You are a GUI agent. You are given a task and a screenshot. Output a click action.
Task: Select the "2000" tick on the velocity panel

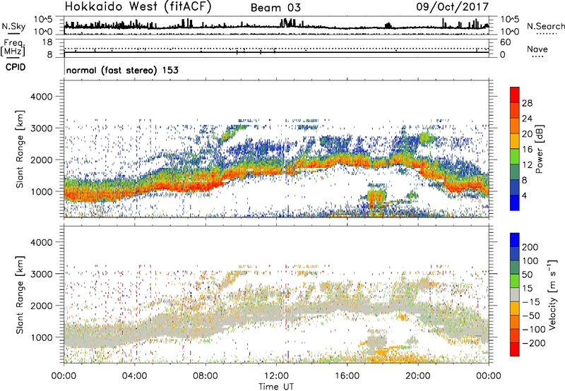[x=41, y=306]
